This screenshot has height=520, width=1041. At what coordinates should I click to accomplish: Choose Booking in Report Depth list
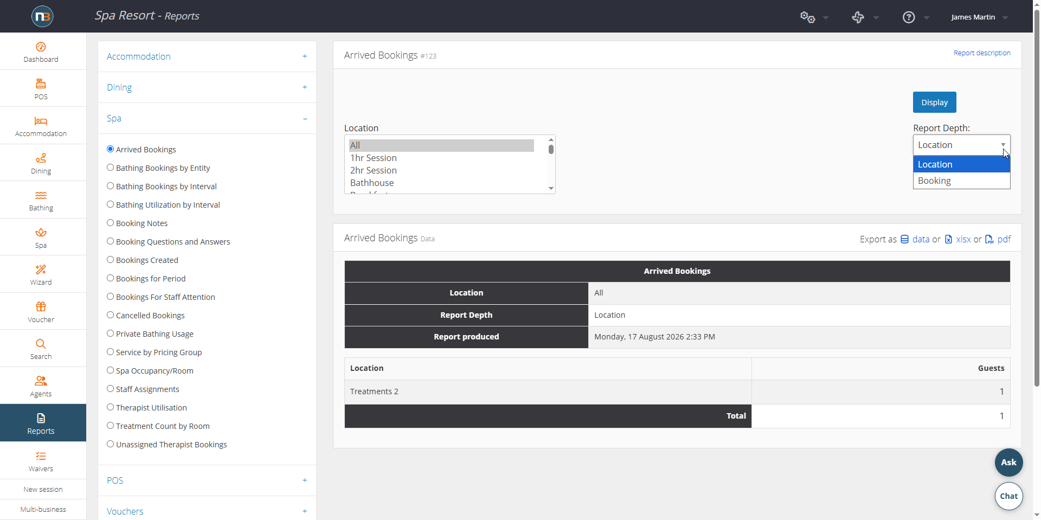click(961, 181)
